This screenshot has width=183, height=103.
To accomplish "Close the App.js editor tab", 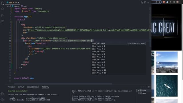I will (x=19, y=2).
